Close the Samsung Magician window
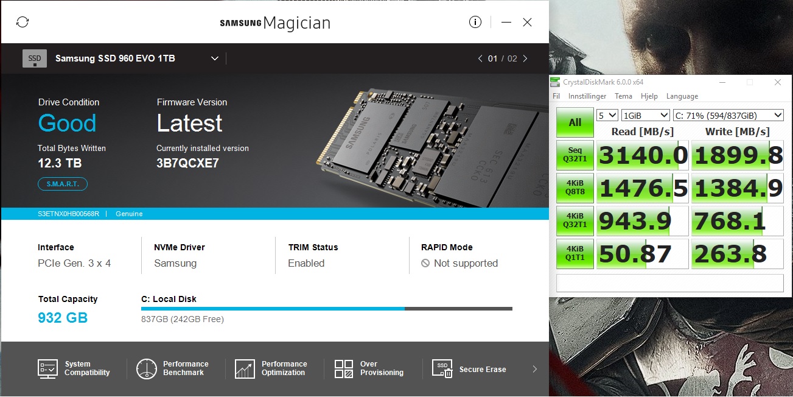Image resolution: width=793 pixels, height=397 pixels. click(528, 23)
